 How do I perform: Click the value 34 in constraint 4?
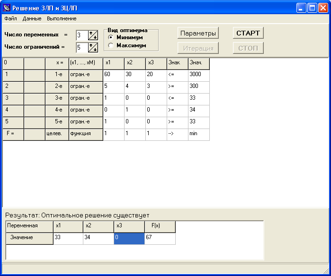pos(199,111)
